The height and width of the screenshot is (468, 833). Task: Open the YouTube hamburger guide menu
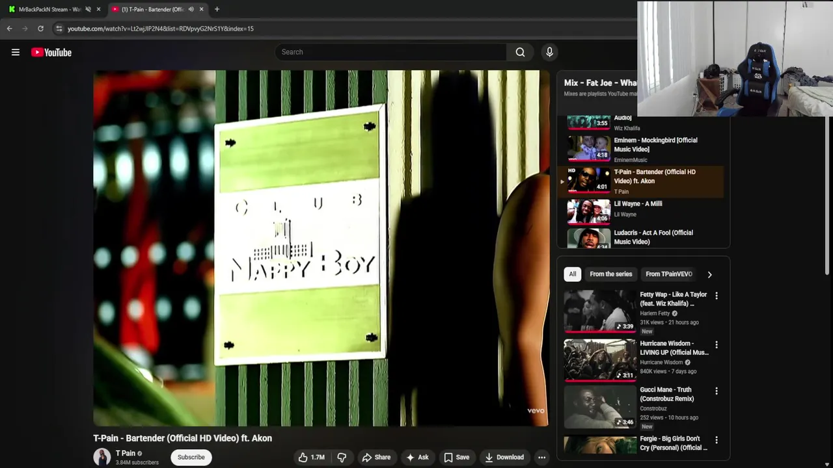click(16, 52)
